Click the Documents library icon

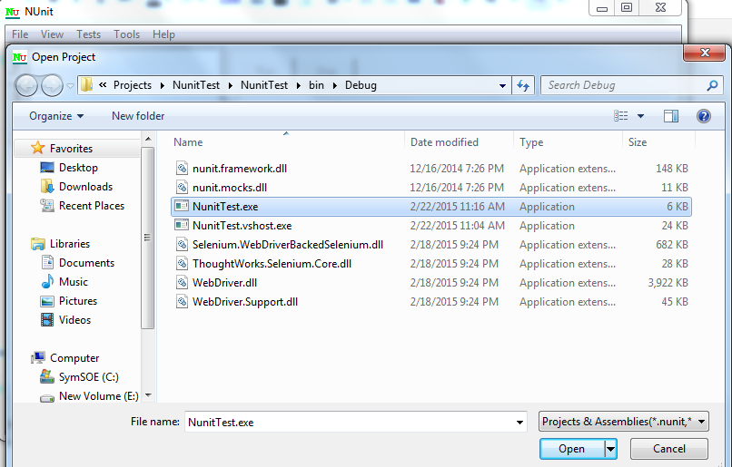coord(47,262)
